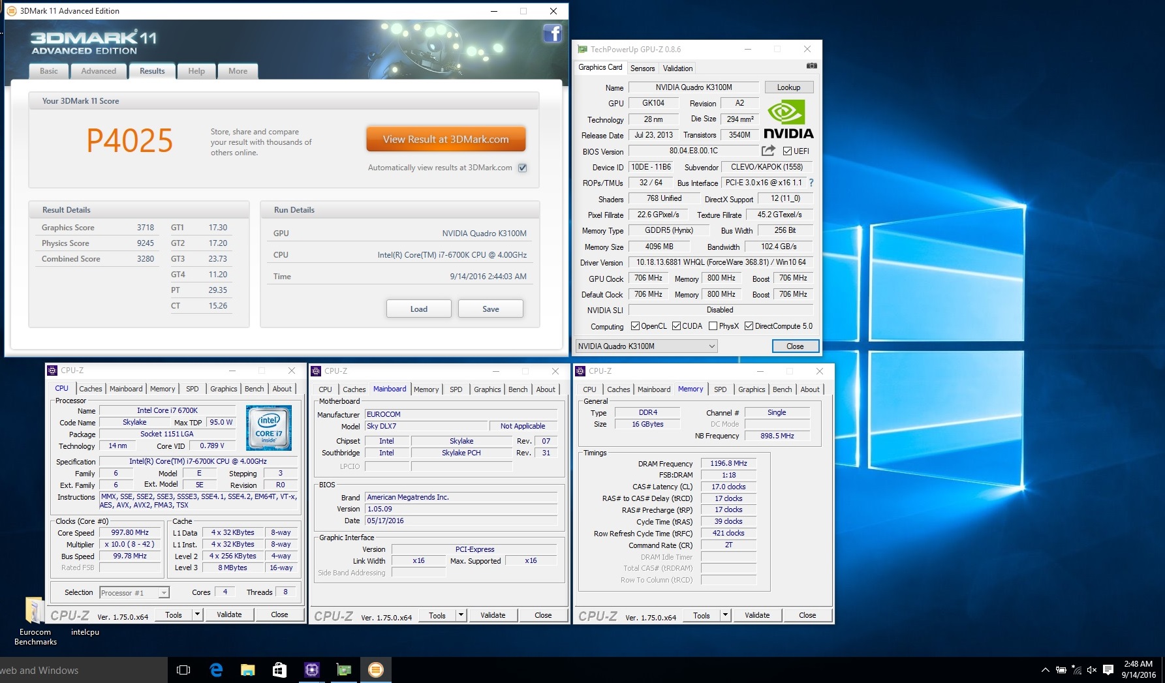
Task: Open the Processor #1 selection dropdown
Action: [164, 592]
